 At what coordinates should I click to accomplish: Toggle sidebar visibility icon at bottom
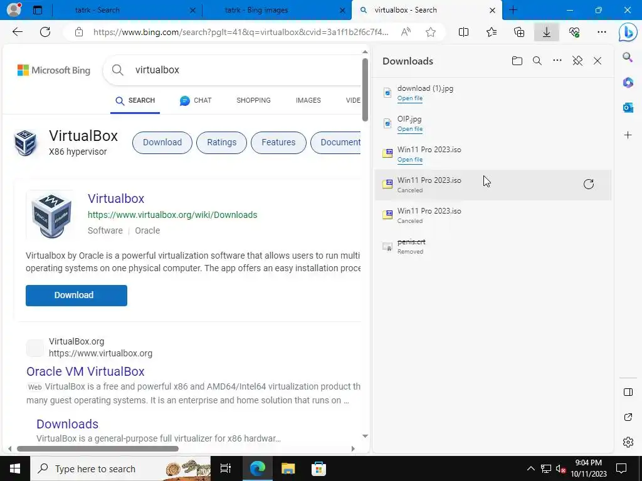(x=628, y=392)
